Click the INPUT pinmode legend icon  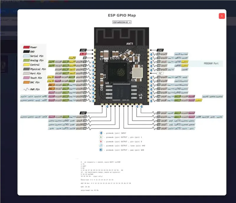(x=101, y=133)
